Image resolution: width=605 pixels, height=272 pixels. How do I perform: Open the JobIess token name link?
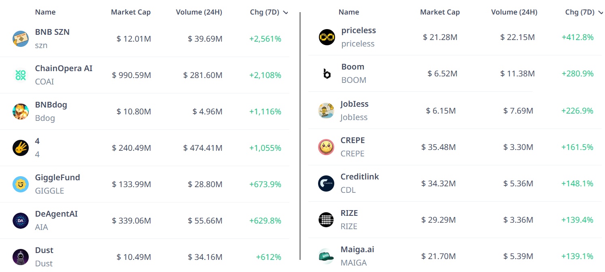[355, 104]
